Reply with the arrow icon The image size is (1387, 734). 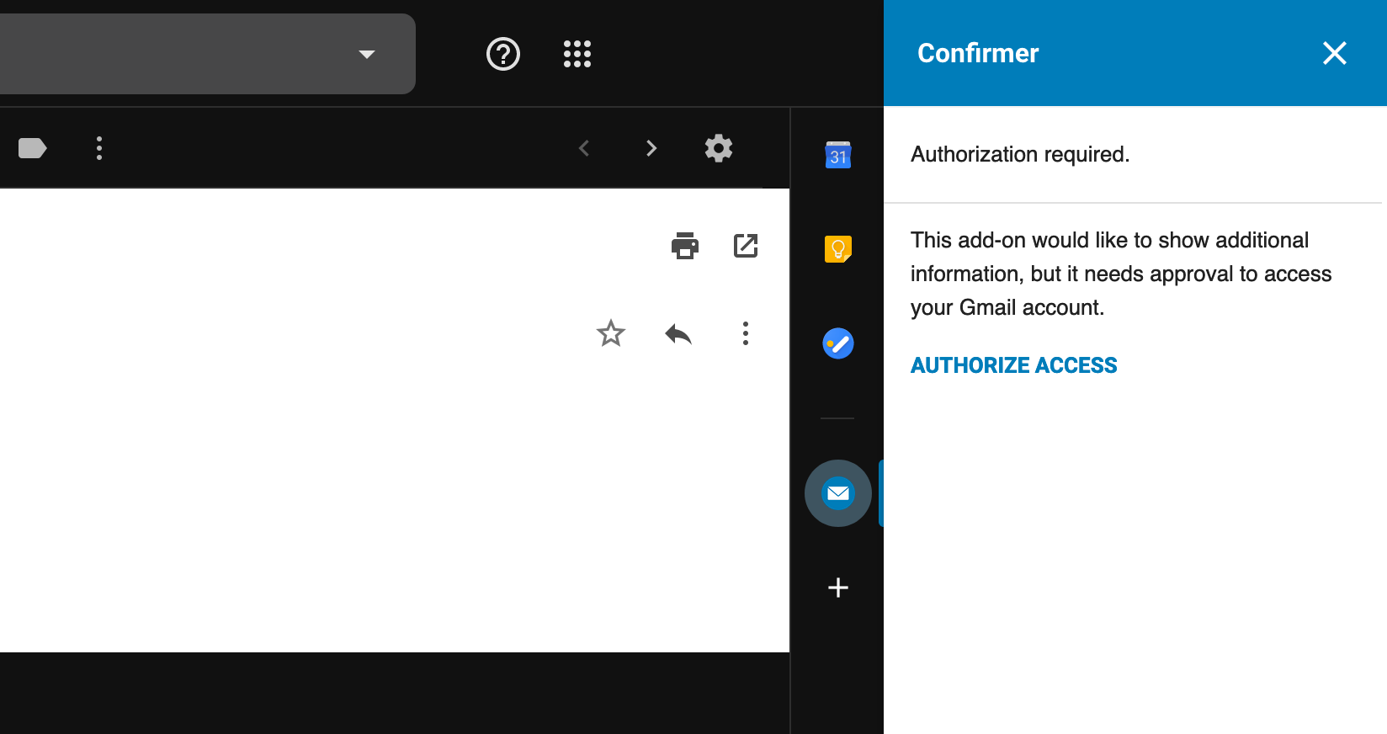[678, 334]
